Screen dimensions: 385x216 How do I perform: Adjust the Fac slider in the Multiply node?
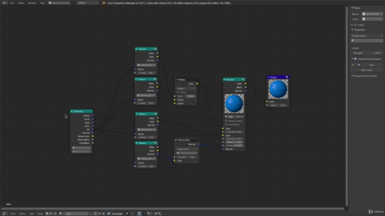pyautogui.click(x=186, y=96)
